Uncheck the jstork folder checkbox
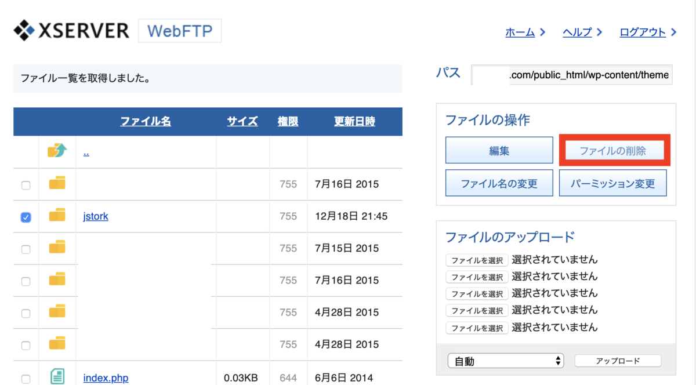Image resolution: width=696 pixels, height=385 pixels. pos(26,217)
